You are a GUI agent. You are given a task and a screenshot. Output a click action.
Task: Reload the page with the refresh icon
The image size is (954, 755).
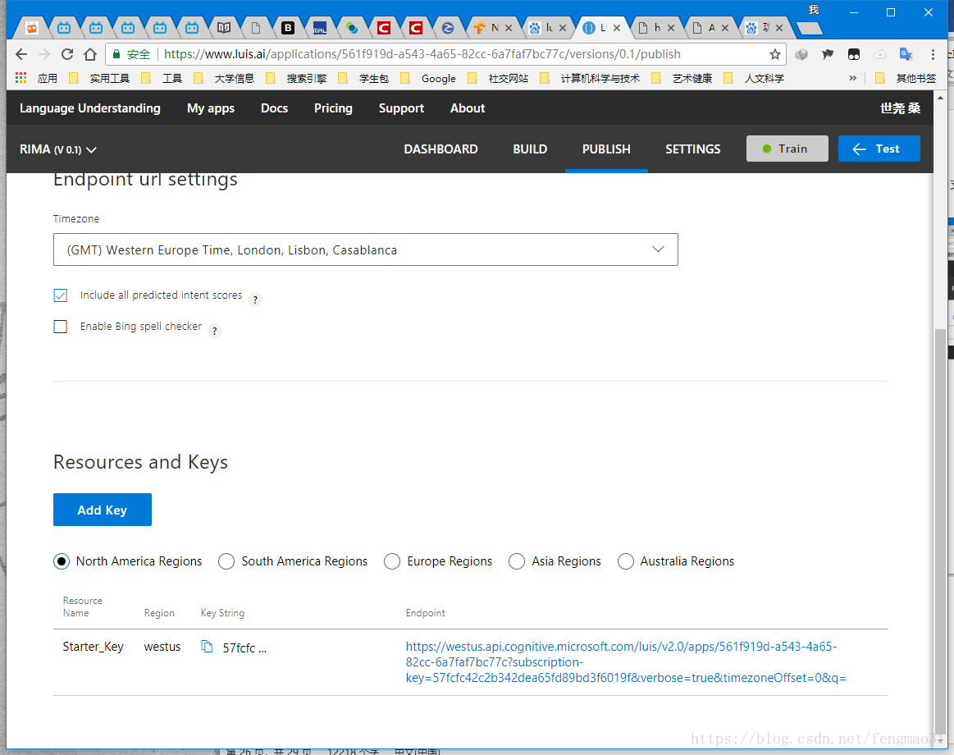pos(67,54)
